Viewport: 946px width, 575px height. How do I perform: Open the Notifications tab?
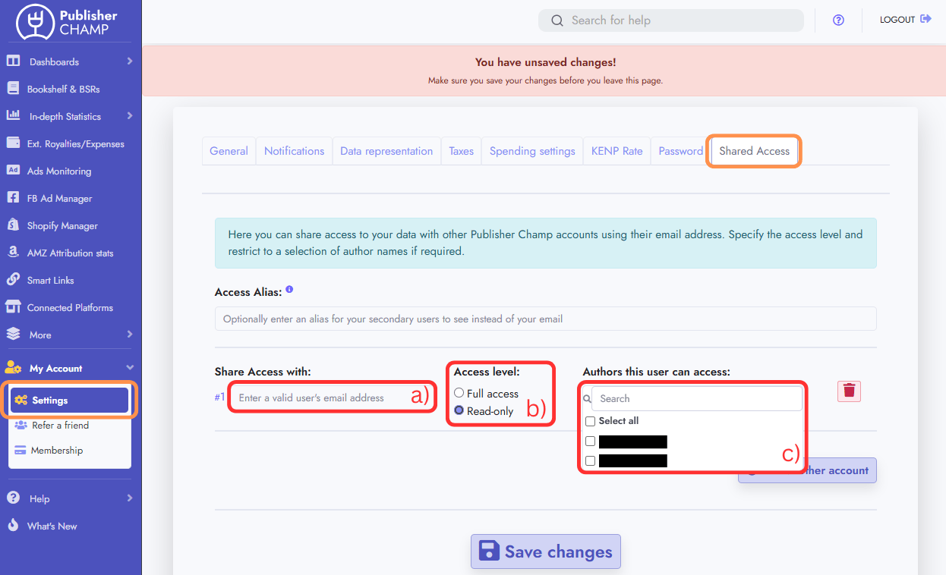coord(294,151)
